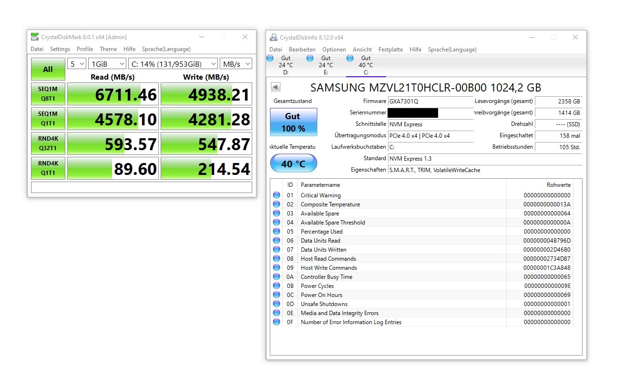The image size is (624, 388).
Task: Click the CrystalDiskMark title bar app icon
Action: click(x=35, y=37)
